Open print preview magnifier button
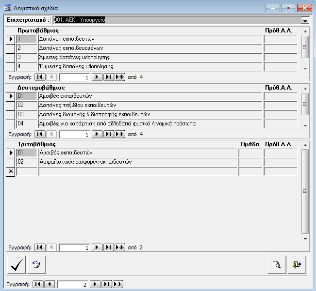316x291 pixels. (x=276, y=264)
